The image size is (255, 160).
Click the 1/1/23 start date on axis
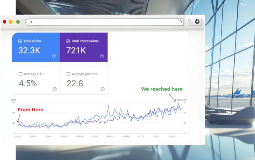(x=18, y=136)
